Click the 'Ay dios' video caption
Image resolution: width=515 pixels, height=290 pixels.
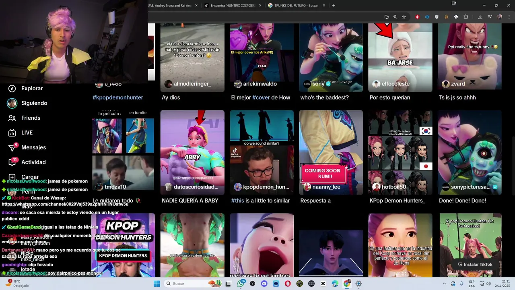pos(171,97)
